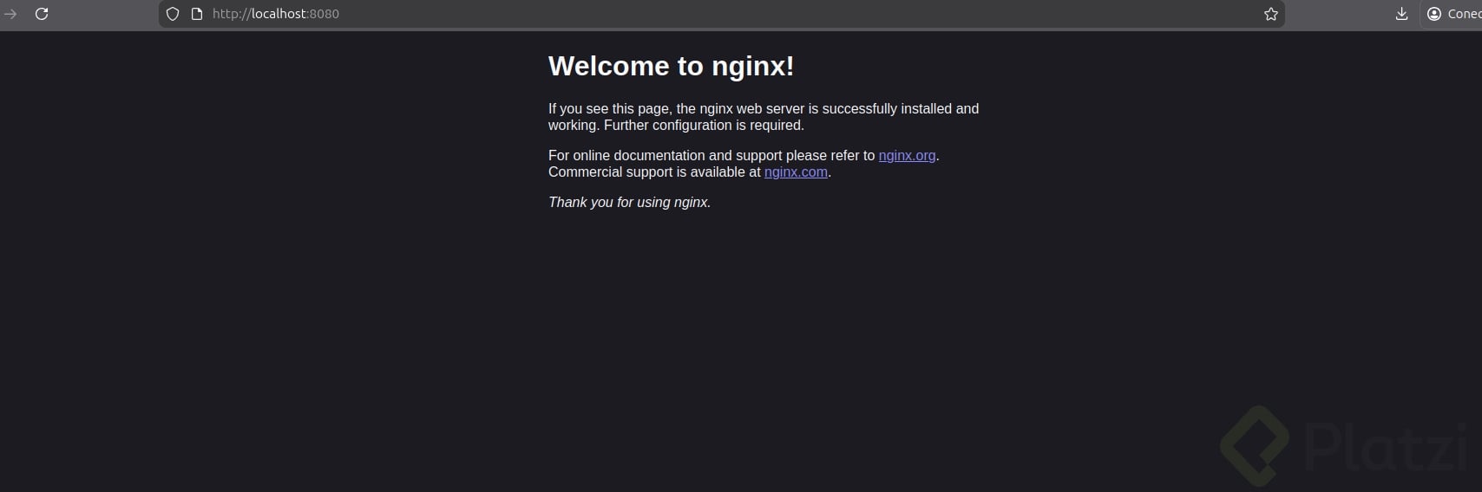
Task: Click the "Welcome to nginx!" heading
Action: coord(672,66)
